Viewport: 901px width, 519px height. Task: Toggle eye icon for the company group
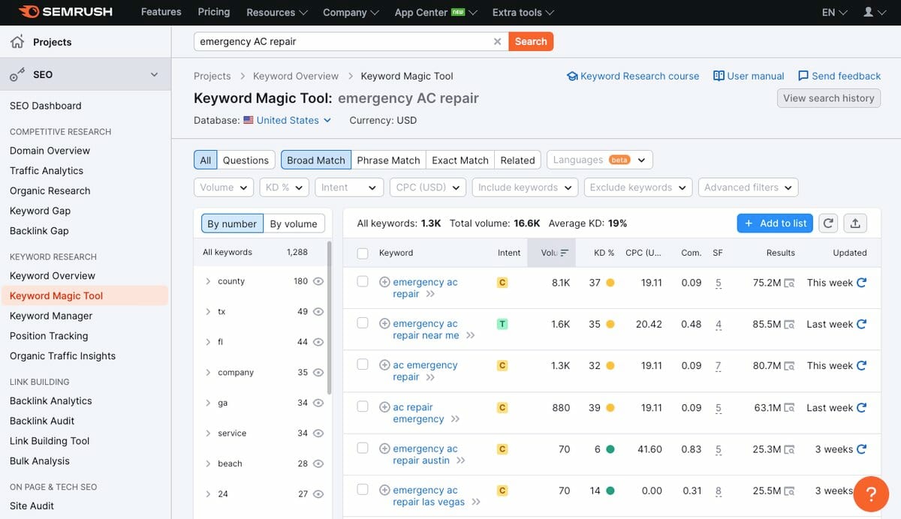(x=318, y=372)
